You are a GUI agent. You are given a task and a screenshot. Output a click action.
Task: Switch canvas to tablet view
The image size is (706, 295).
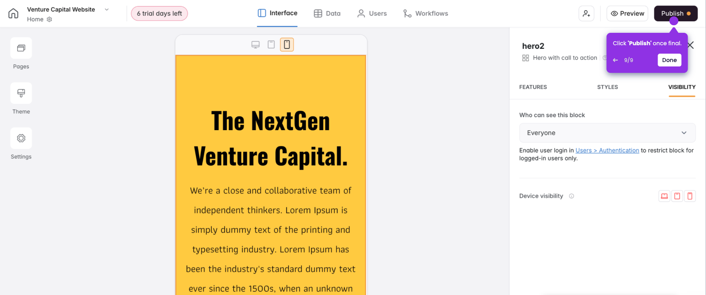[271, 44]
